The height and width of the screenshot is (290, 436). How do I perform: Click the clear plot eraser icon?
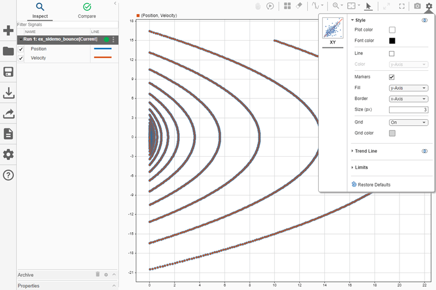(x=299, y=6)
